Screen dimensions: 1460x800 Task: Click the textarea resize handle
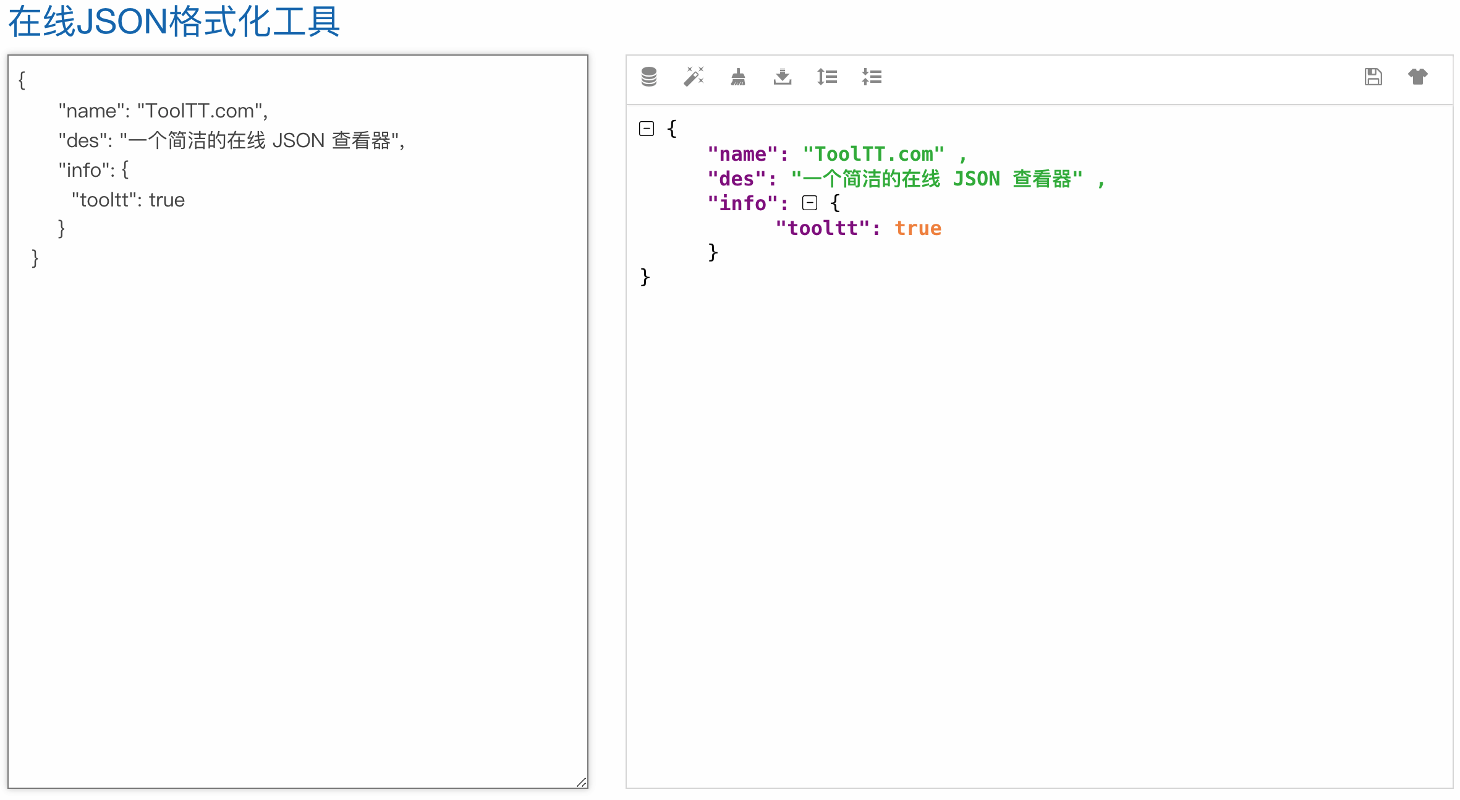[581, 782]
